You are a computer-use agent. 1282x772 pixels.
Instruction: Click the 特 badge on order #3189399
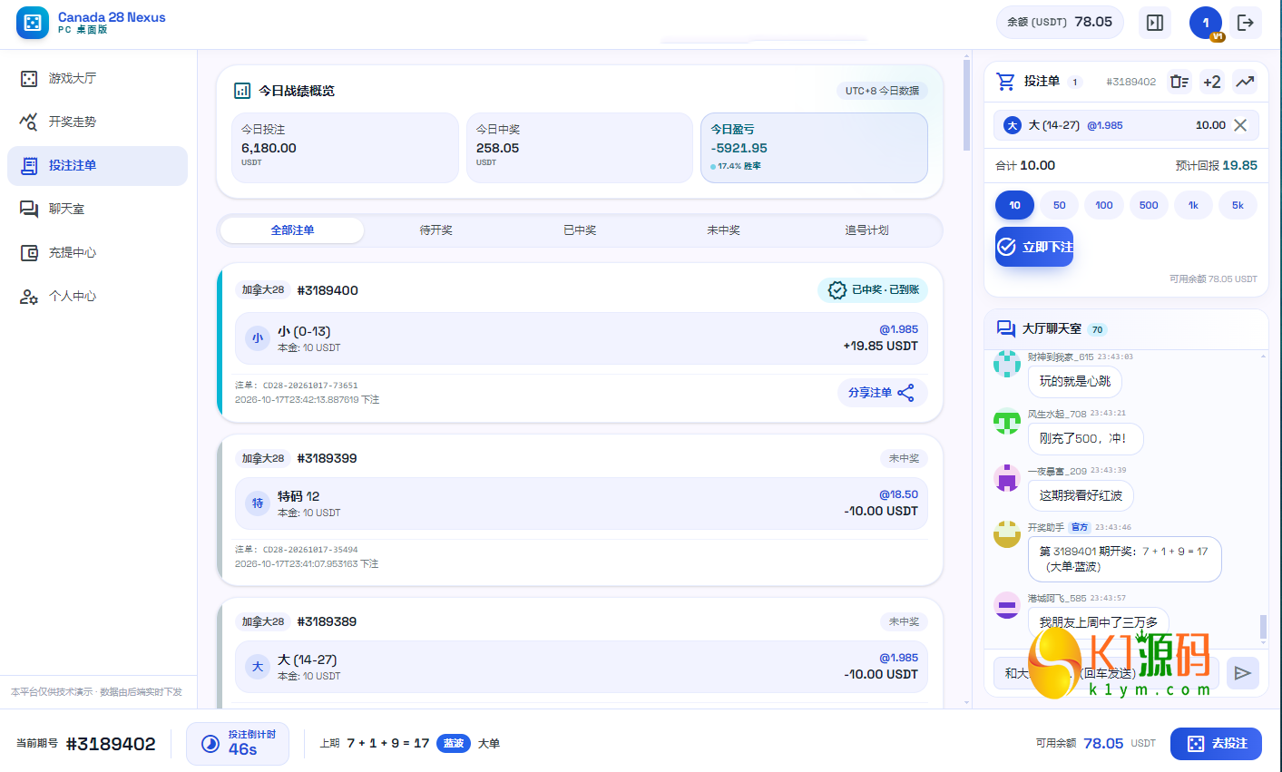point(258,503)
